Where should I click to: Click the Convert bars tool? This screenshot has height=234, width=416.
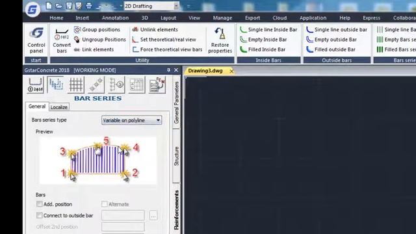[62, 40]
